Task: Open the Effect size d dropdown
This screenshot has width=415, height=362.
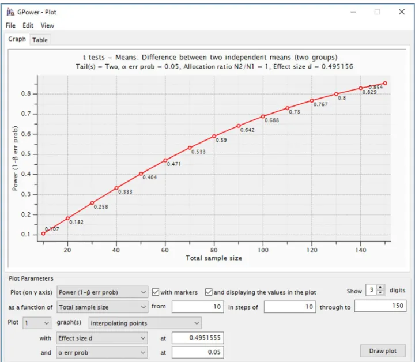Action: tap(102, 338)
